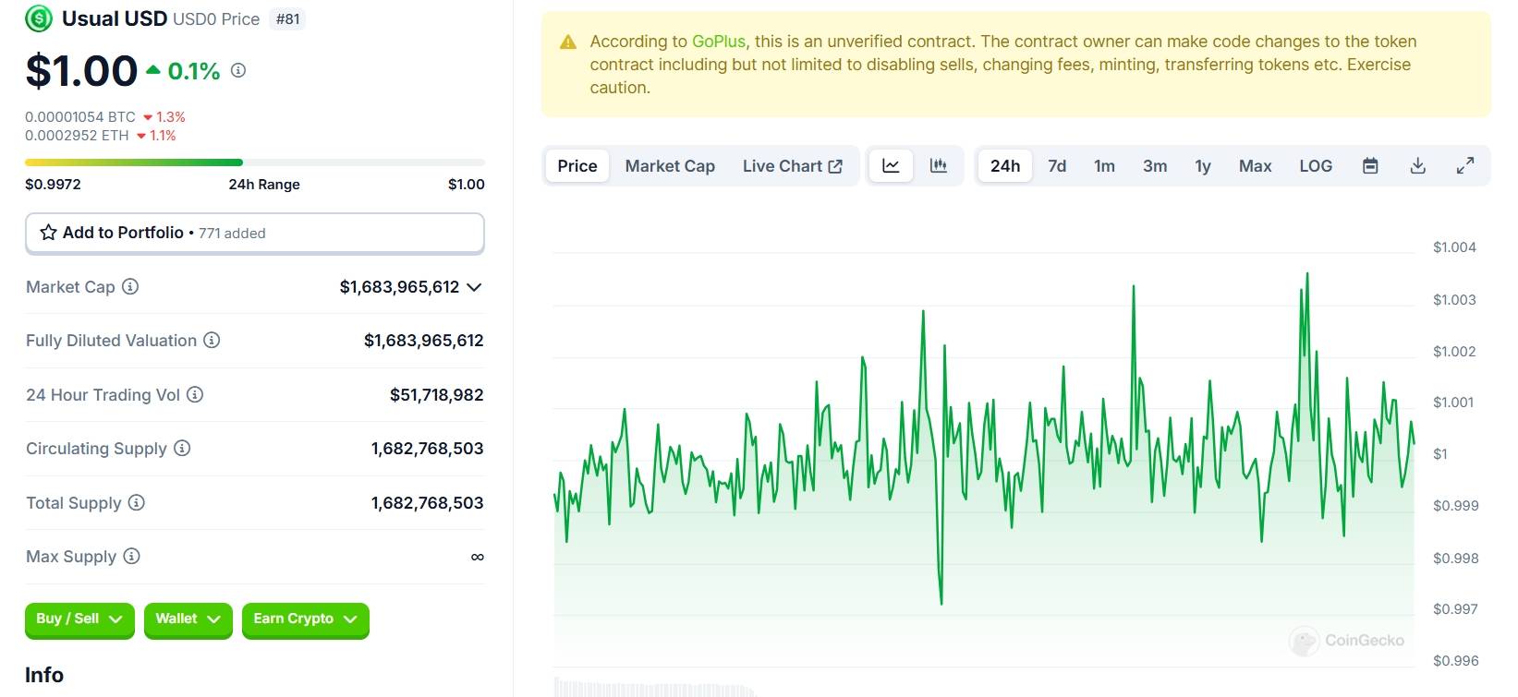Click the 24h Range price progress bar
1518x697 pixels.
coord(255,162)
